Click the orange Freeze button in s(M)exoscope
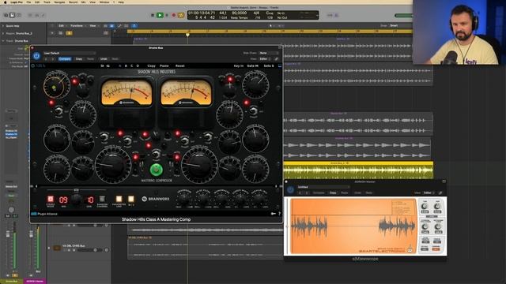506x284 pixels. (x=436, y=249)
